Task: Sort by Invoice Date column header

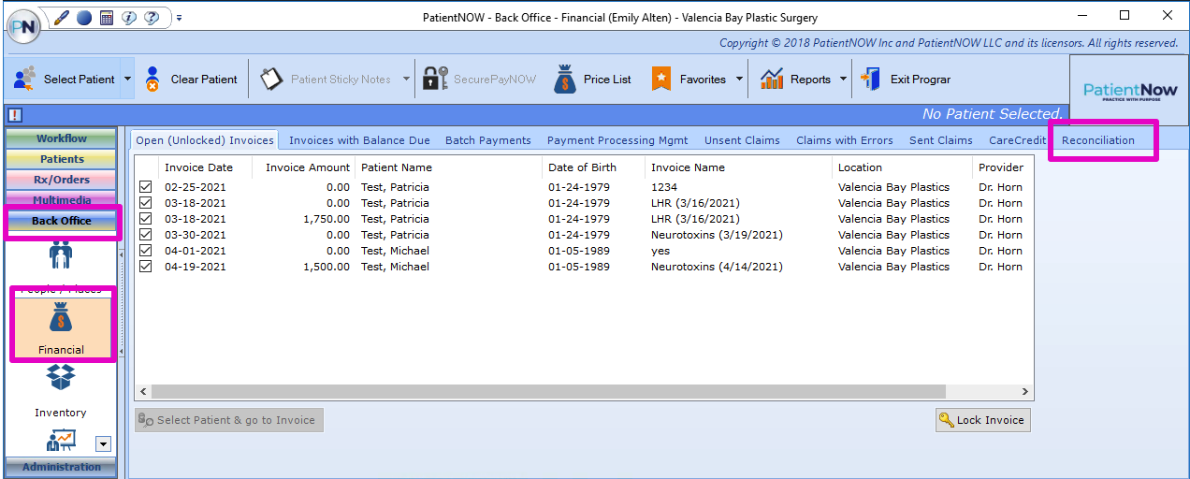Action: pos(206,167)
